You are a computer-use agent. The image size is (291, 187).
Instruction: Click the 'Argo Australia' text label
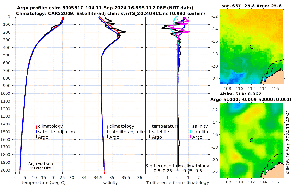tap(41, 164)
